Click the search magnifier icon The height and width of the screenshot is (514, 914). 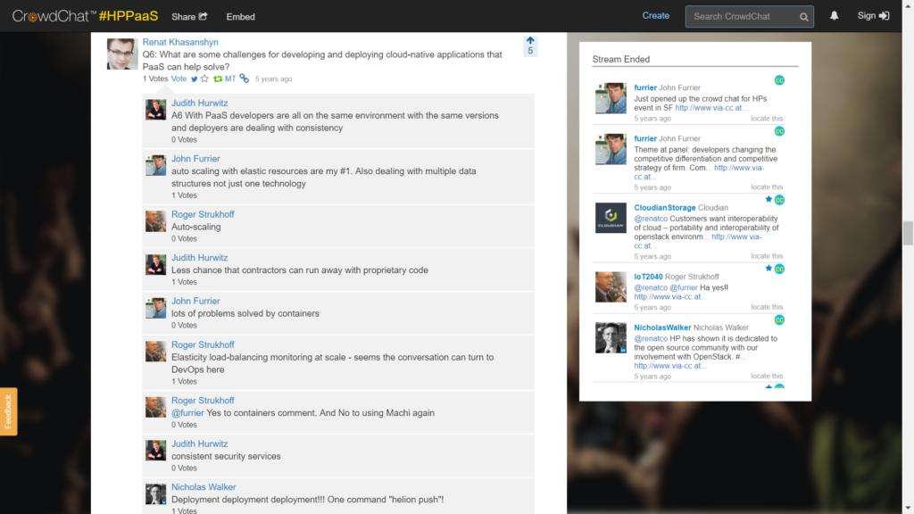tap(804, 17)
